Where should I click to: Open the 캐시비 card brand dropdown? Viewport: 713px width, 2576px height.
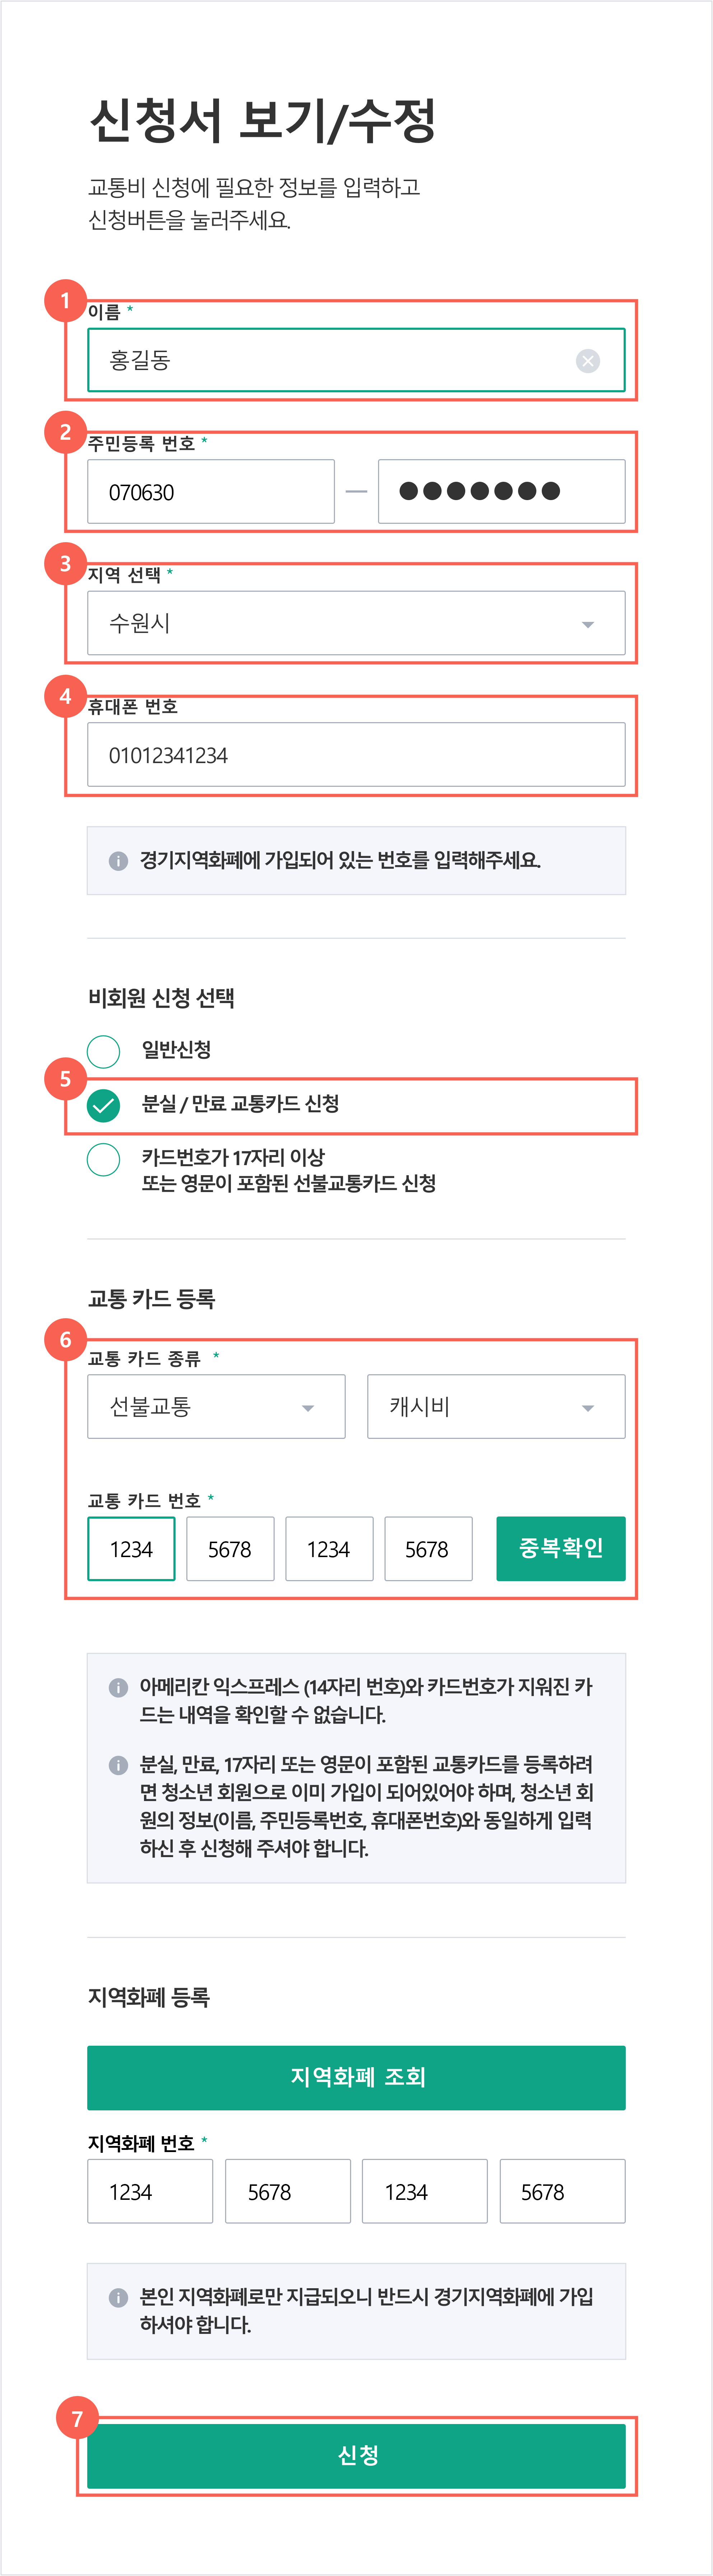click(x=496, y=1407)
